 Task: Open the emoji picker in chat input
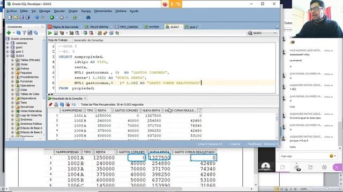click(x=332, y=156)
